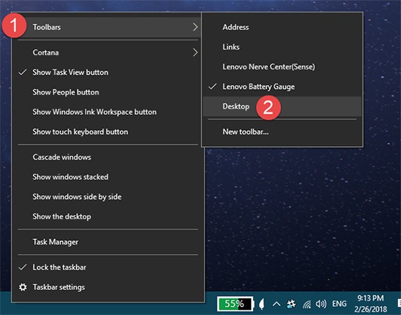This screenshot has height=315, width=401.
Task: Expand the Cortana submenu
Action: 195,52
